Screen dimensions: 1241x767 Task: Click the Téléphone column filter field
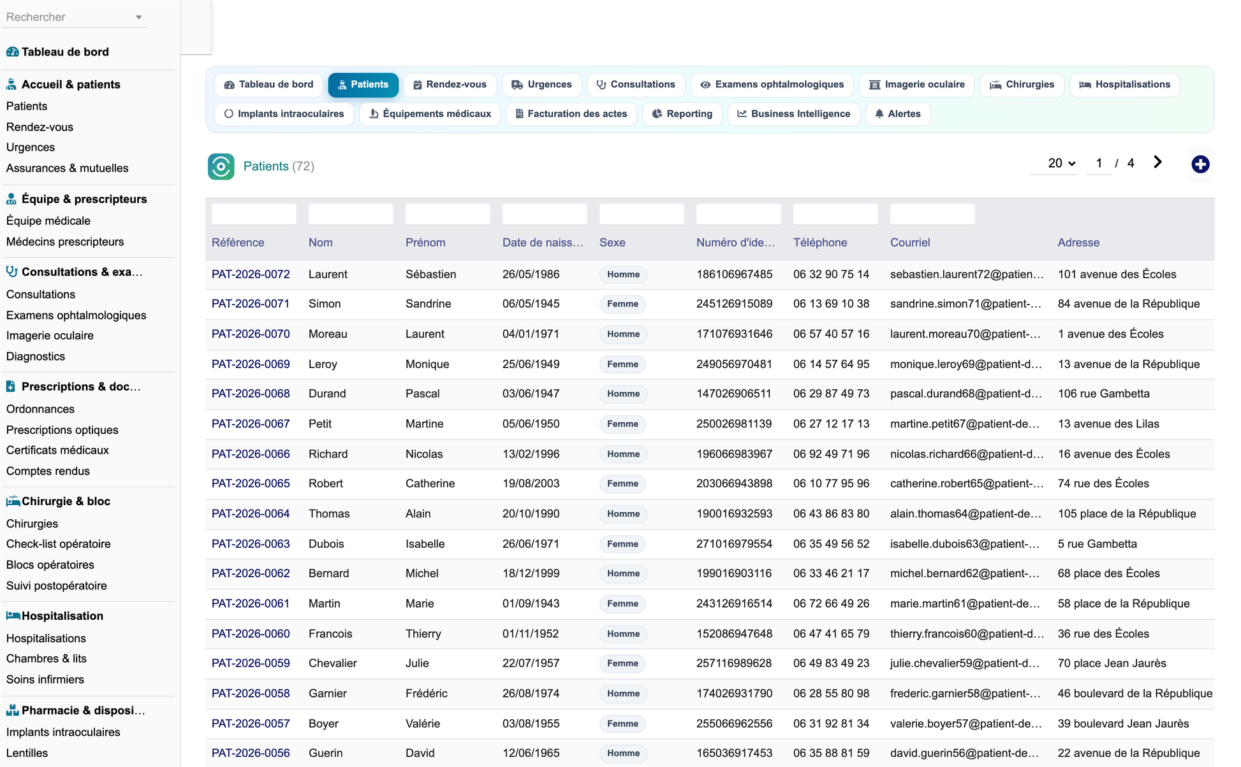coord(835,214)
